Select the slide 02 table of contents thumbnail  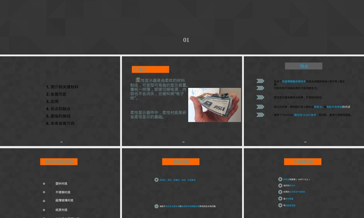click(60, 101)
